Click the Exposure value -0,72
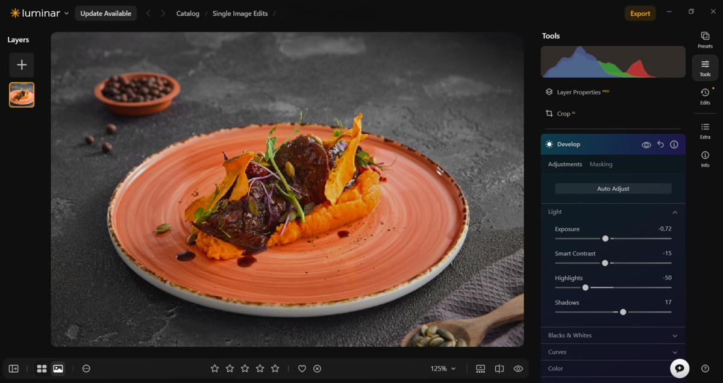Screen dimensions: 723x383 click(665, 229)
